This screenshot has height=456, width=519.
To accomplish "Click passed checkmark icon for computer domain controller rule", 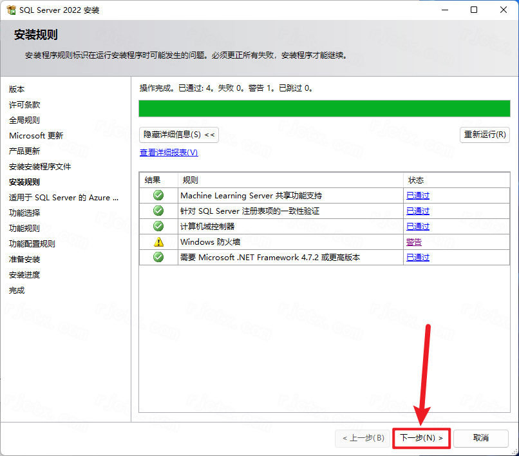I will click(x=158, y=226).
